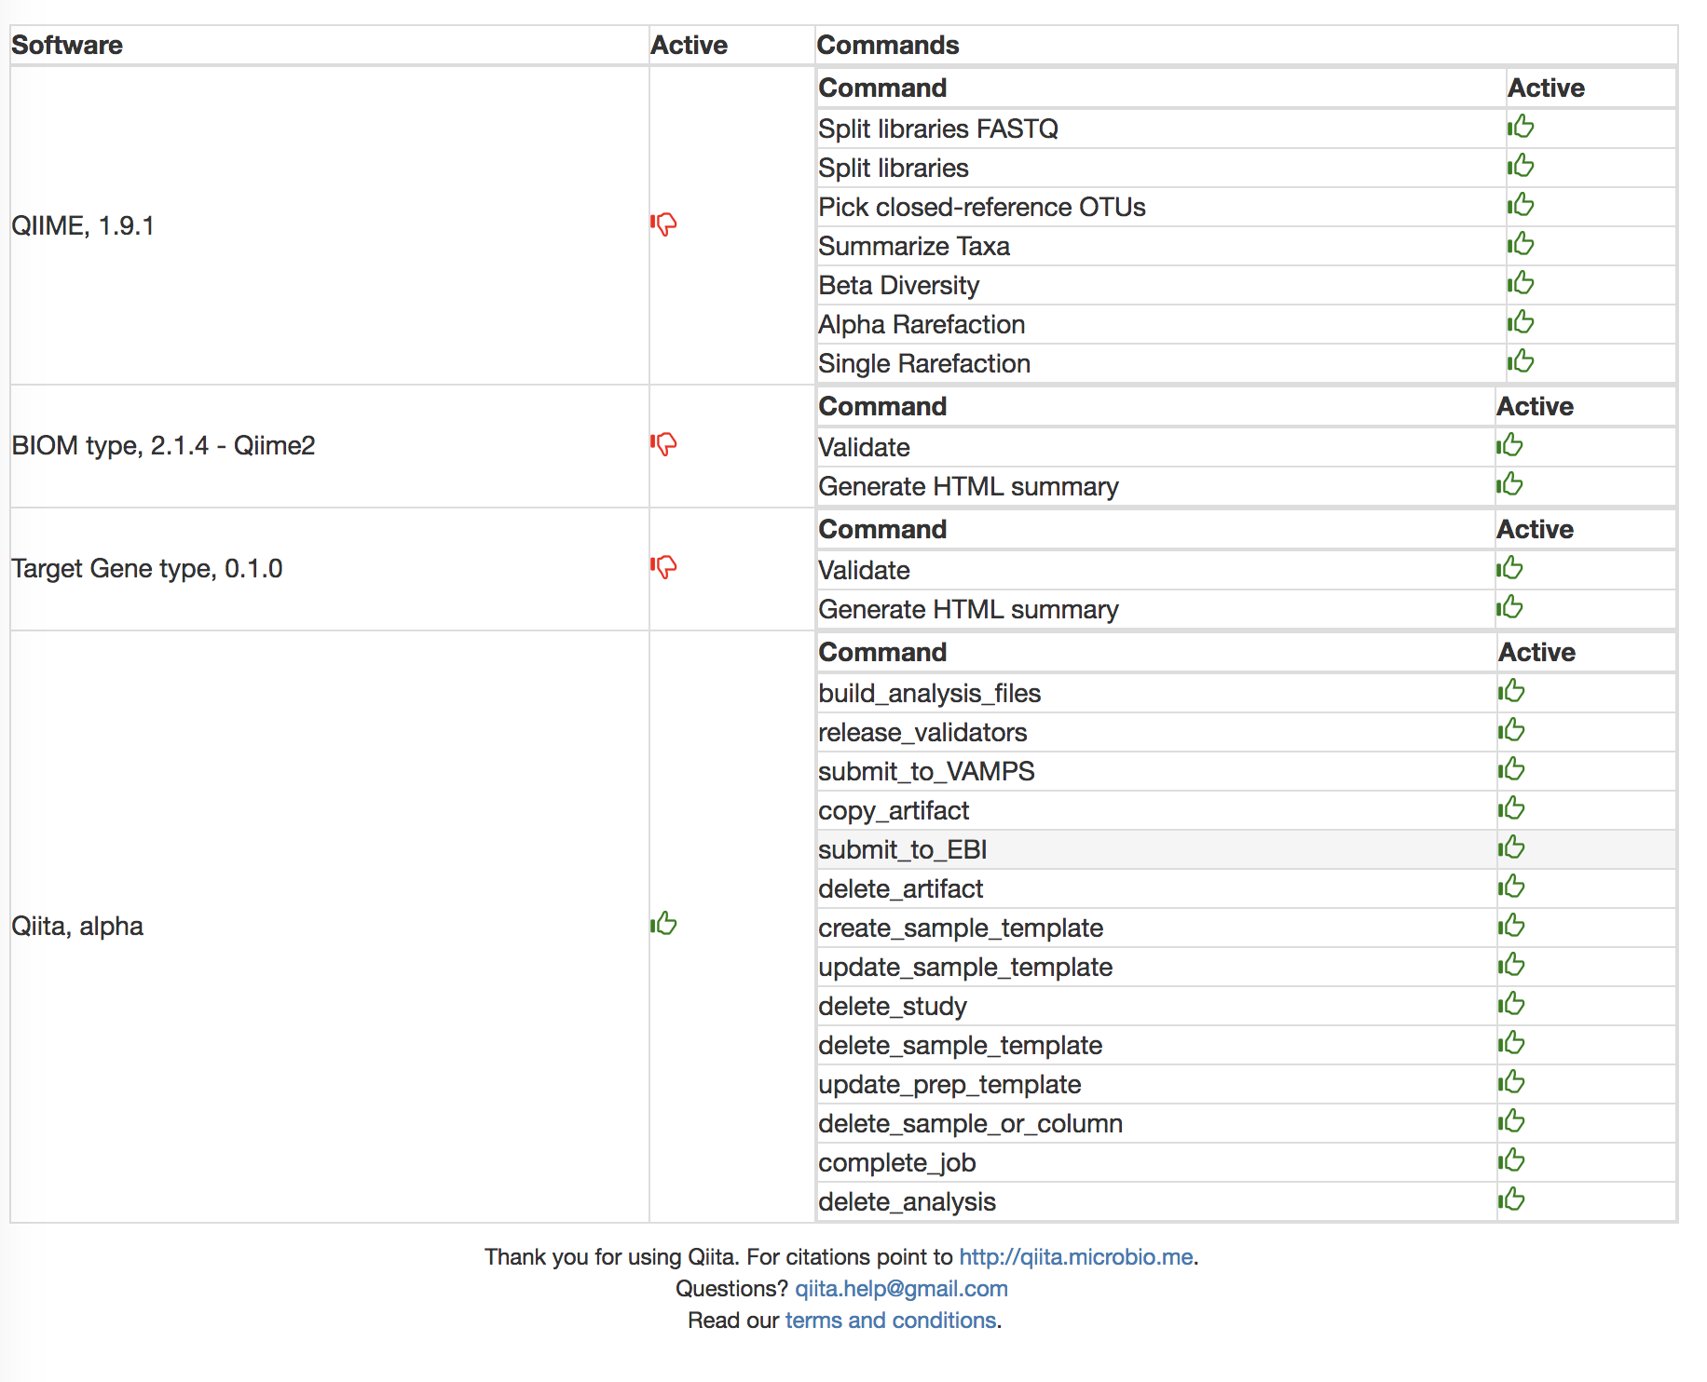Click the build_analysis_files command text
This screenshot has width=1707, height=1382.
930,693
